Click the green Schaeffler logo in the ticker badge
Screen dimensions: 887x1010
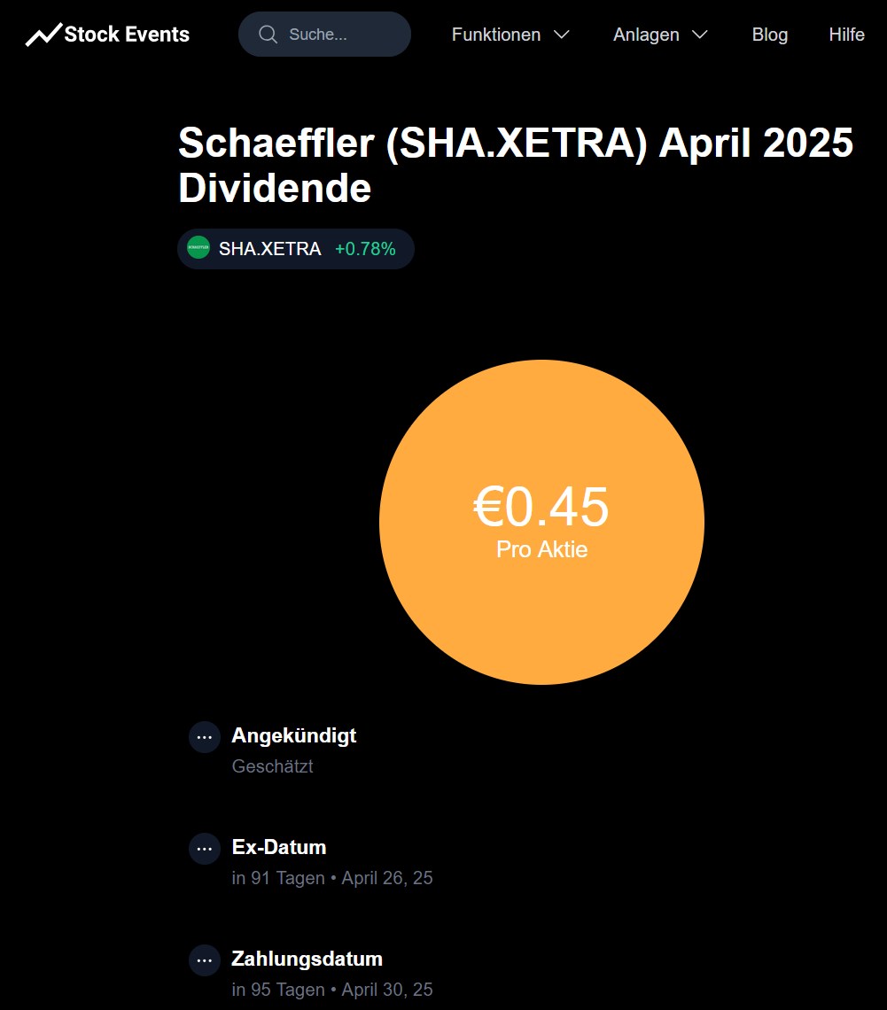click(200, 248)
